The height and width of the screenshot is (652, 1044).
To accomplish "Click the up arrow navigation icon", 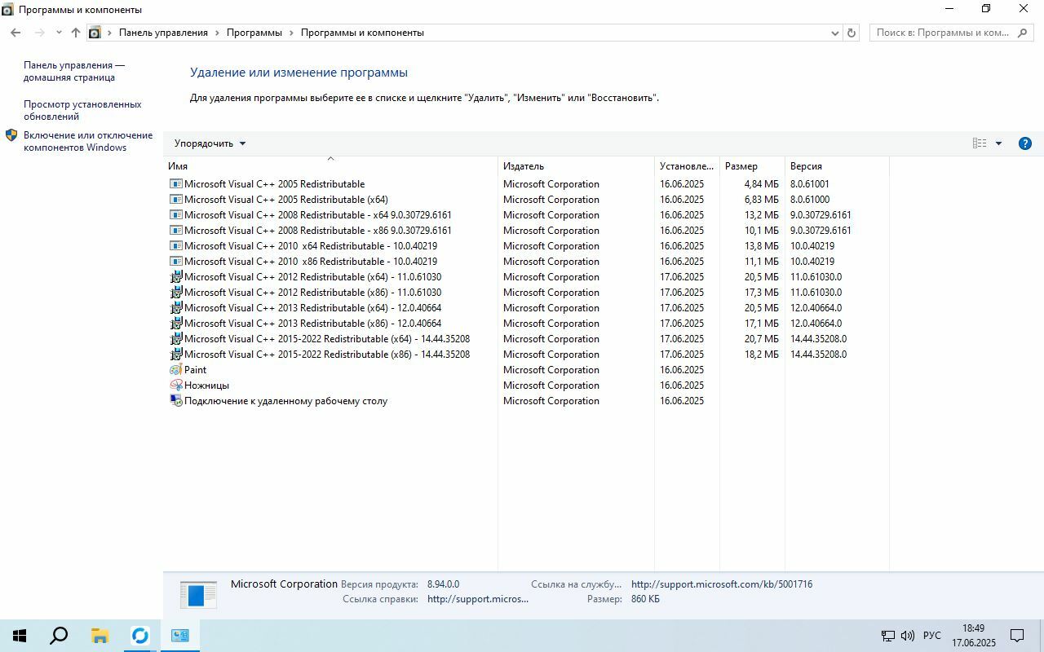I will coord(76,33).
